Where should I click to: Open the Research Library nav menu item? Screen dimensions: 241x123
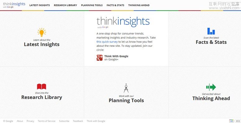(x=66, y=5)
